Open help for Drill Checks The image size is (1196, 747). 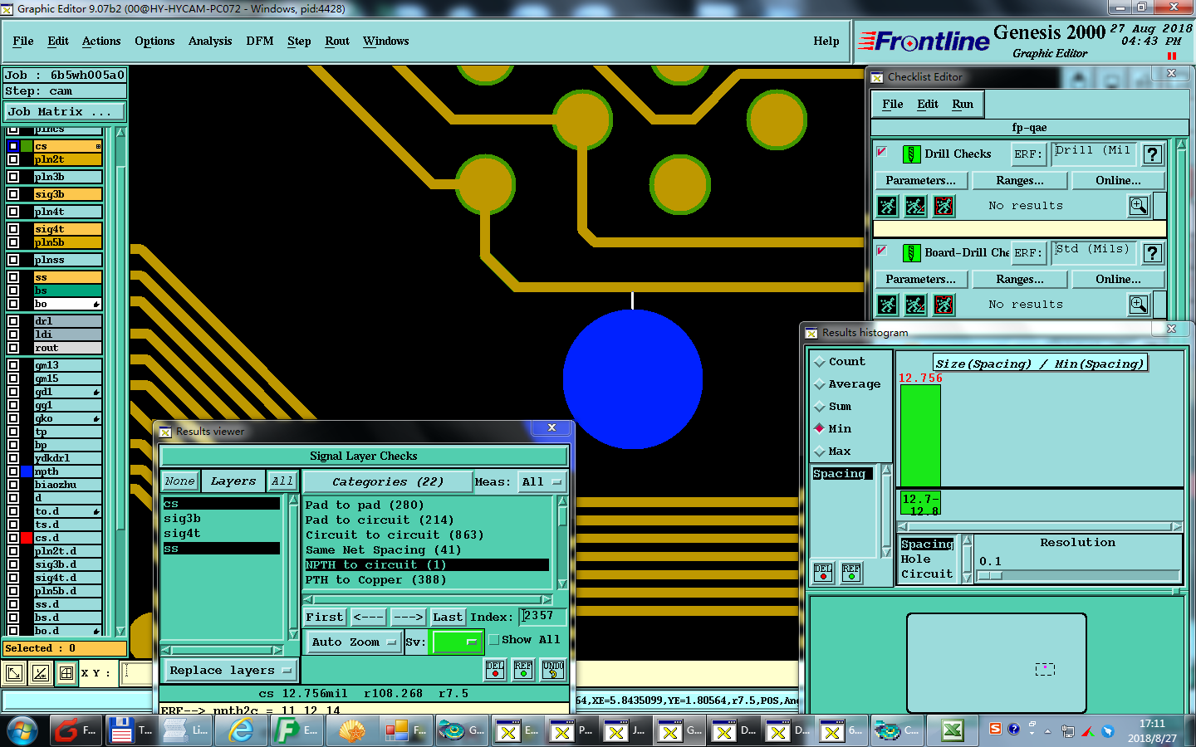coord(1152,154)
